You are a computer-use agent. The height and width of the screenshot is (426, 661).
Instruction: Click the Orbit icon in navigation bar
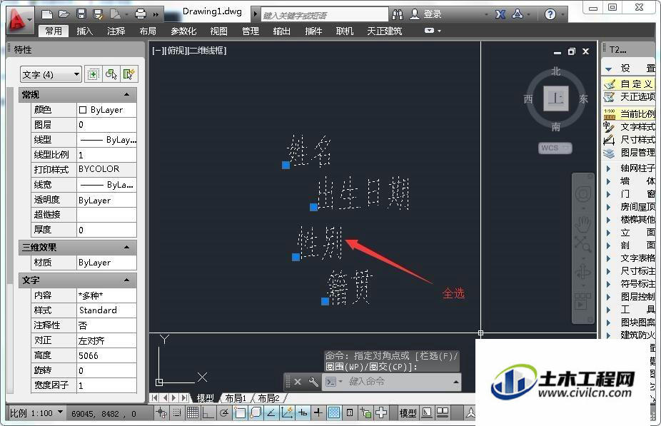pyautogui.click(x=583, y=271)
